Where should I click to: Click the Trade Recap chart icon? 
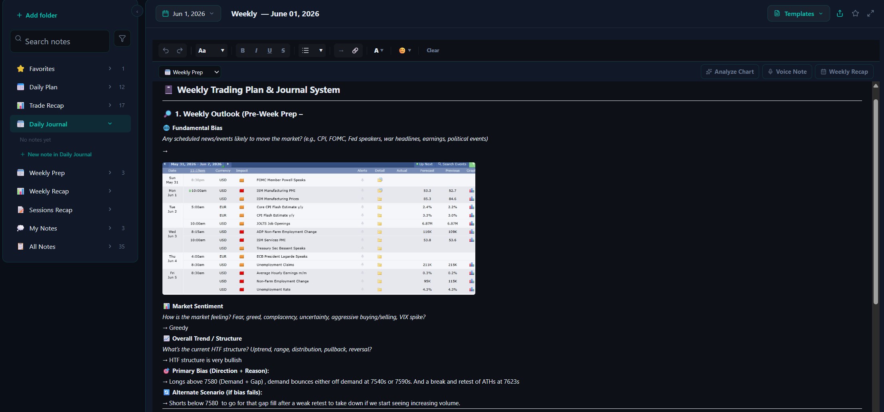click(21, 105)
